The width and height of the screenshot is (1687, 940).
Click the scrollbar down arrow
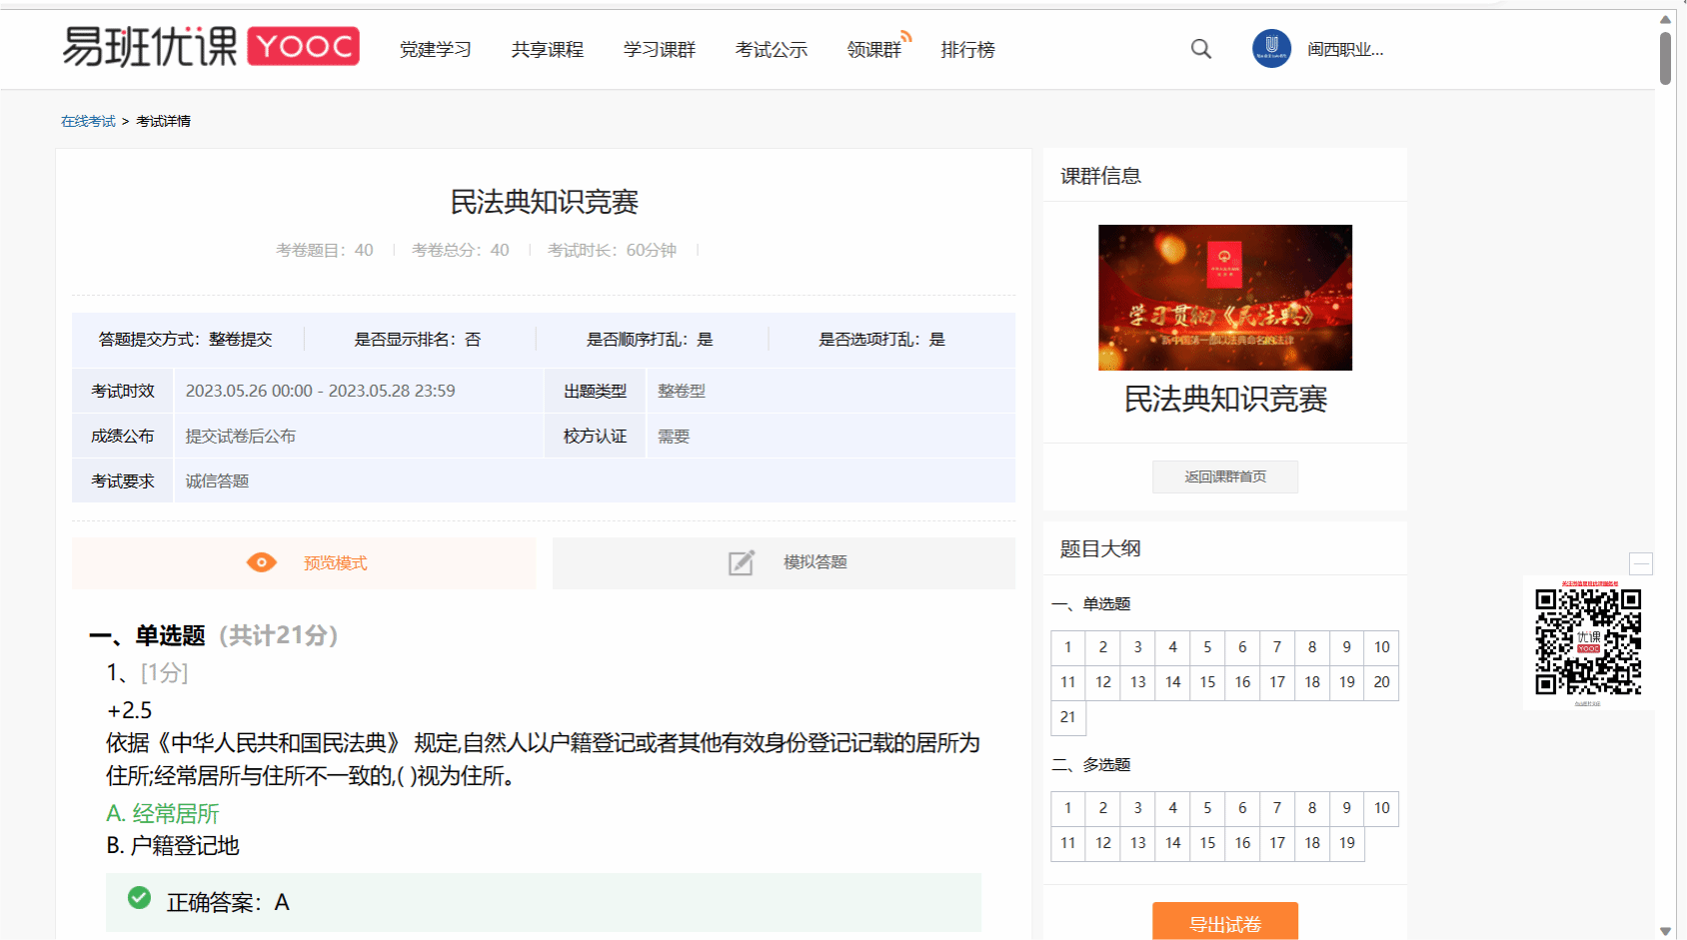pyautogui.click(x=1665, y=931)
